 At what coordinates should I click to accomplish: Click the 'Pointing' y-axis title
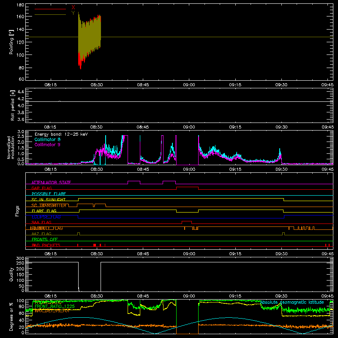pyautogui.click(x=11, y=42)
